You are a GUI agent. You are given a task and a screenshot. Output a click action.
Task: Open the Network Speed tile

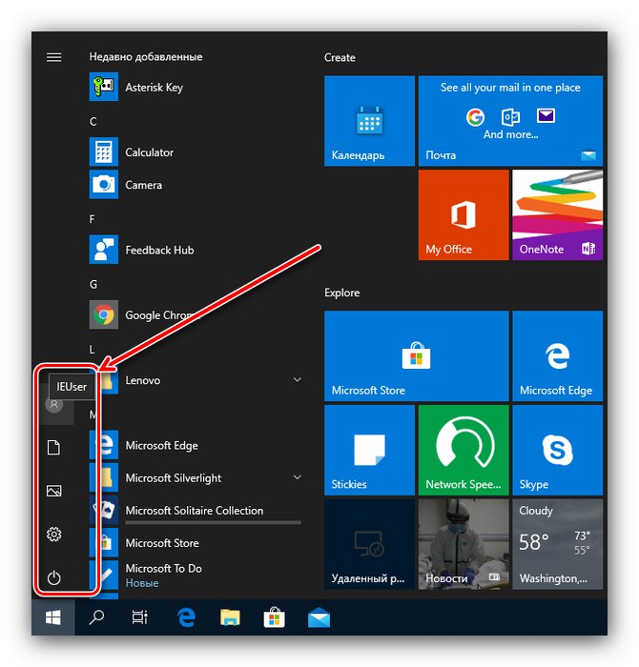(464, 450)
